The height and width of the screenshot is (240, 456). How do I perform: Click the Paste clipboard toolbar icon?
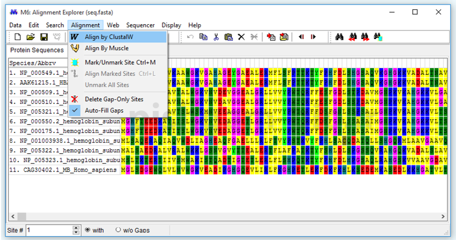229,37
